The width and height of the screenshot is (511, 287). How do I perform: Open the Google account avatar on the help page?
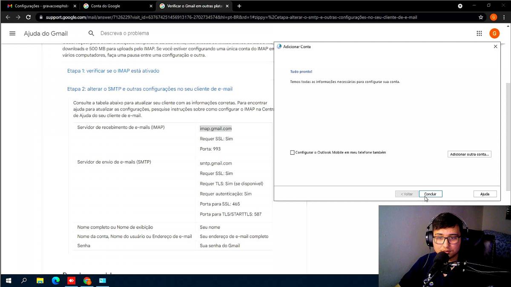click(494, 33)
